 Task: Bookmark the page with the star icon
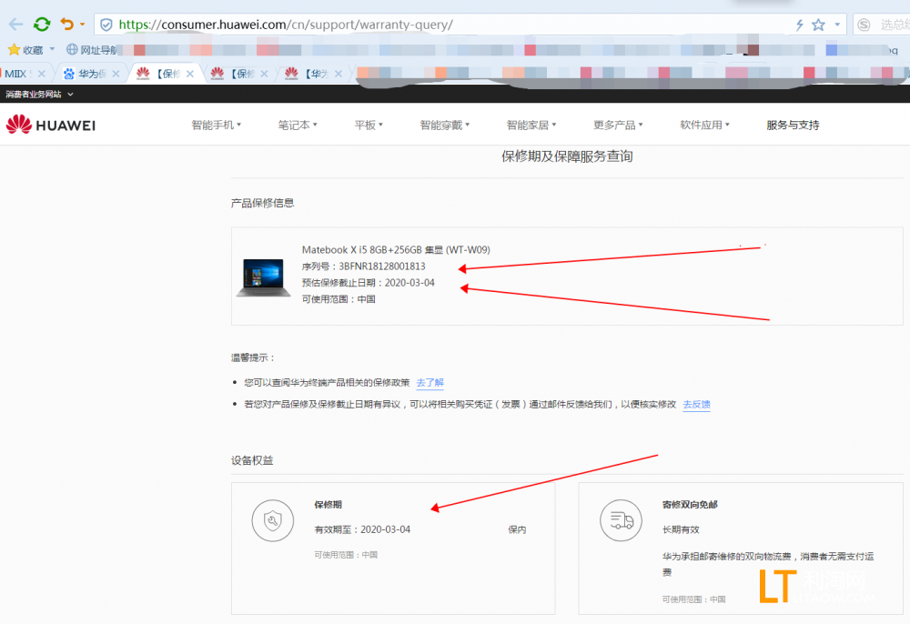818,25
